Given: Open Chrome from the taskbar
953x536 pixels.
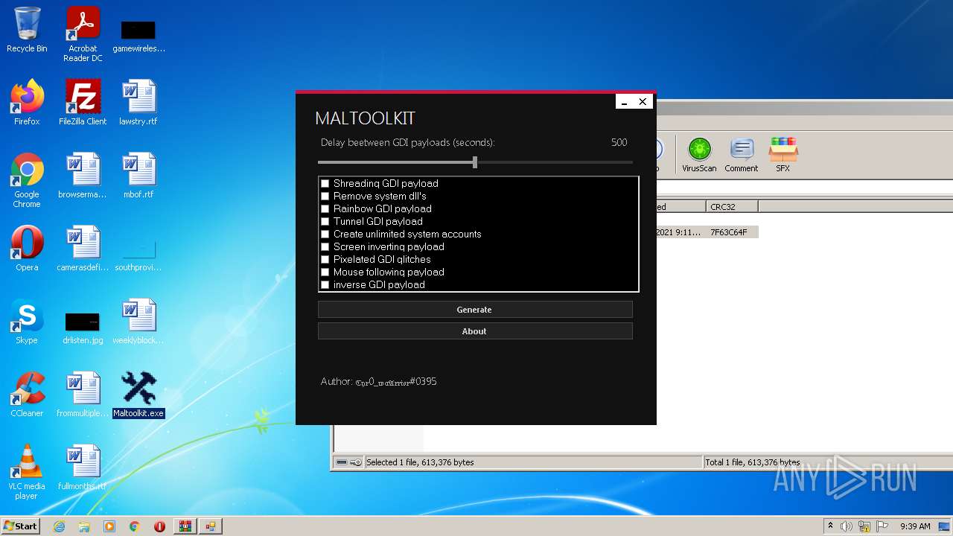Looking at the screenshot, I should (x=135, y=526).
